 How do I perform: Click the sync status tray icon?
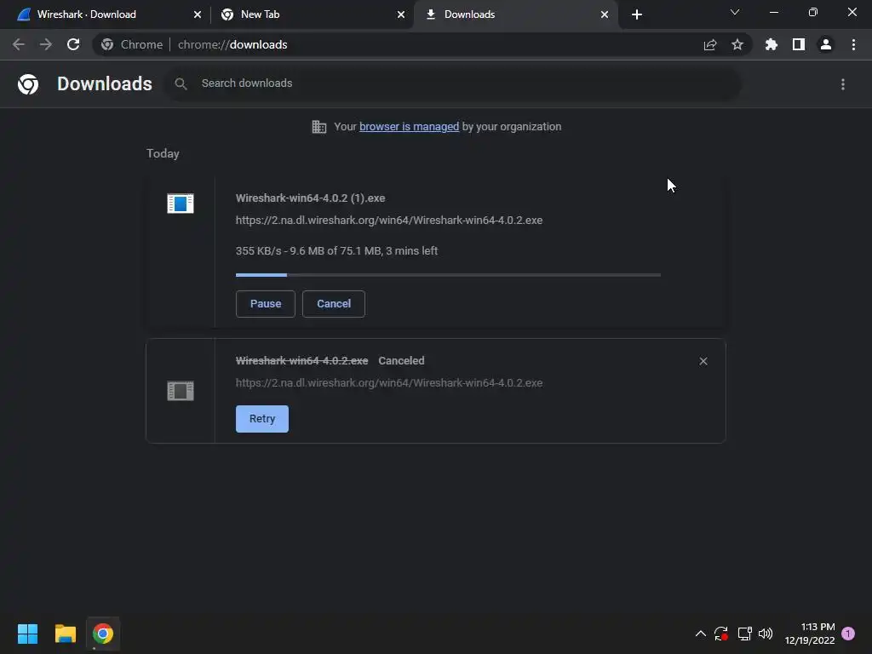tap(721, 634)
